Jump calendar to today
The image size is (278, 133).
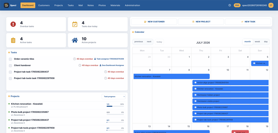click(159, 42)
